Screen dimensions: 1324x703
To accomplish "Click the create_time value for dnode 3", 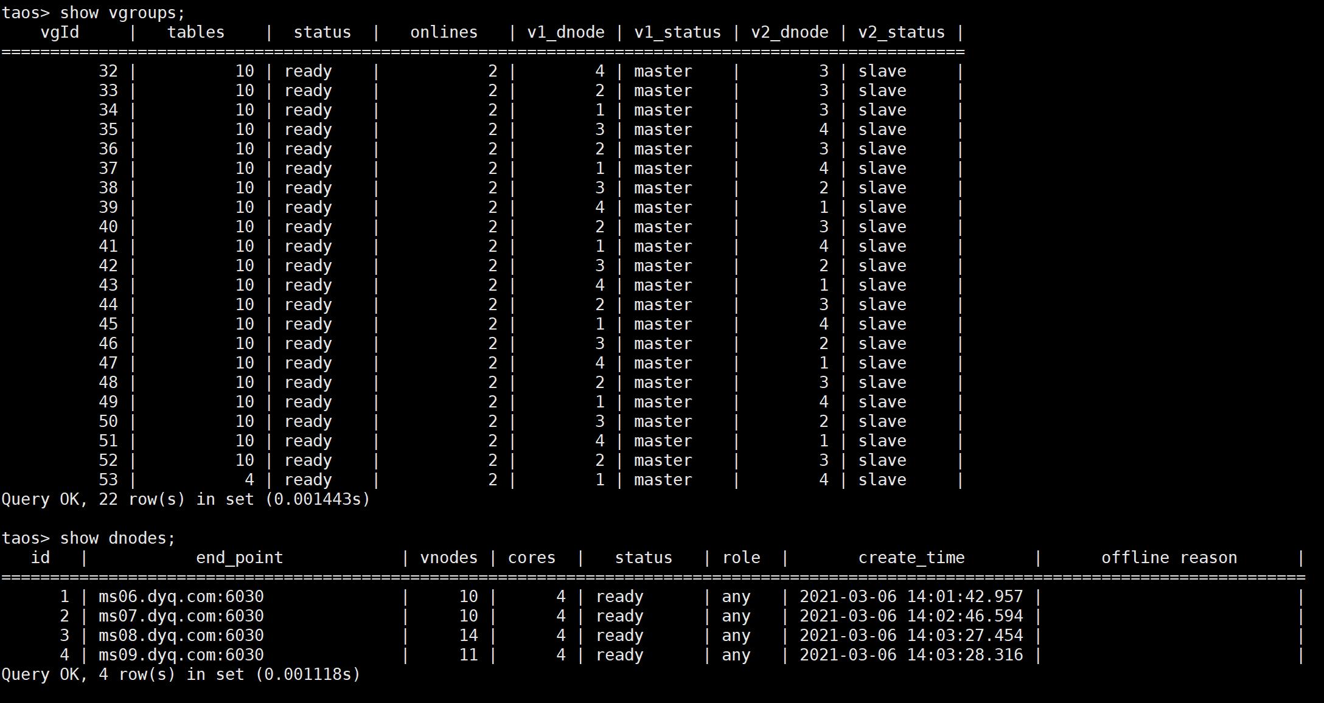I will pos(911,635).
